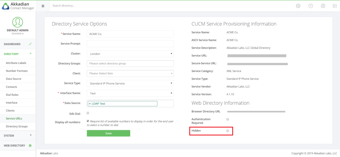The width and height of the screenshot is (340, 157).
Task: Open Data Source in the sidebar
Action: [14, 79]
